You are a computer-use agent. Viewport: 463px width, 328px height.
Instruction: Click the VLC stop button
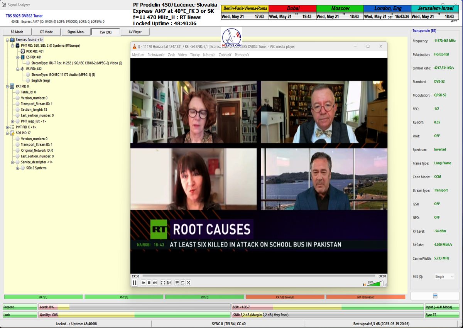click(149, 283)
